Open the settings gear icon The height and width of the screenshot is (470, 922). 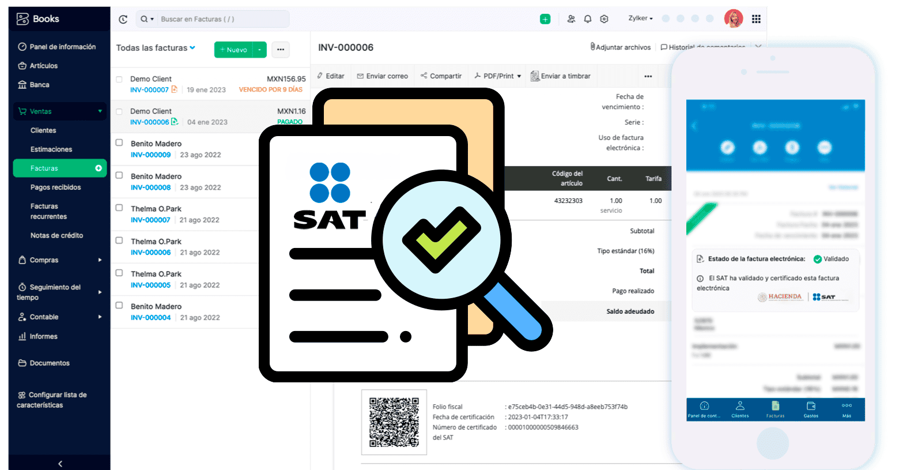pyautogui.click(x=604, y=19)
